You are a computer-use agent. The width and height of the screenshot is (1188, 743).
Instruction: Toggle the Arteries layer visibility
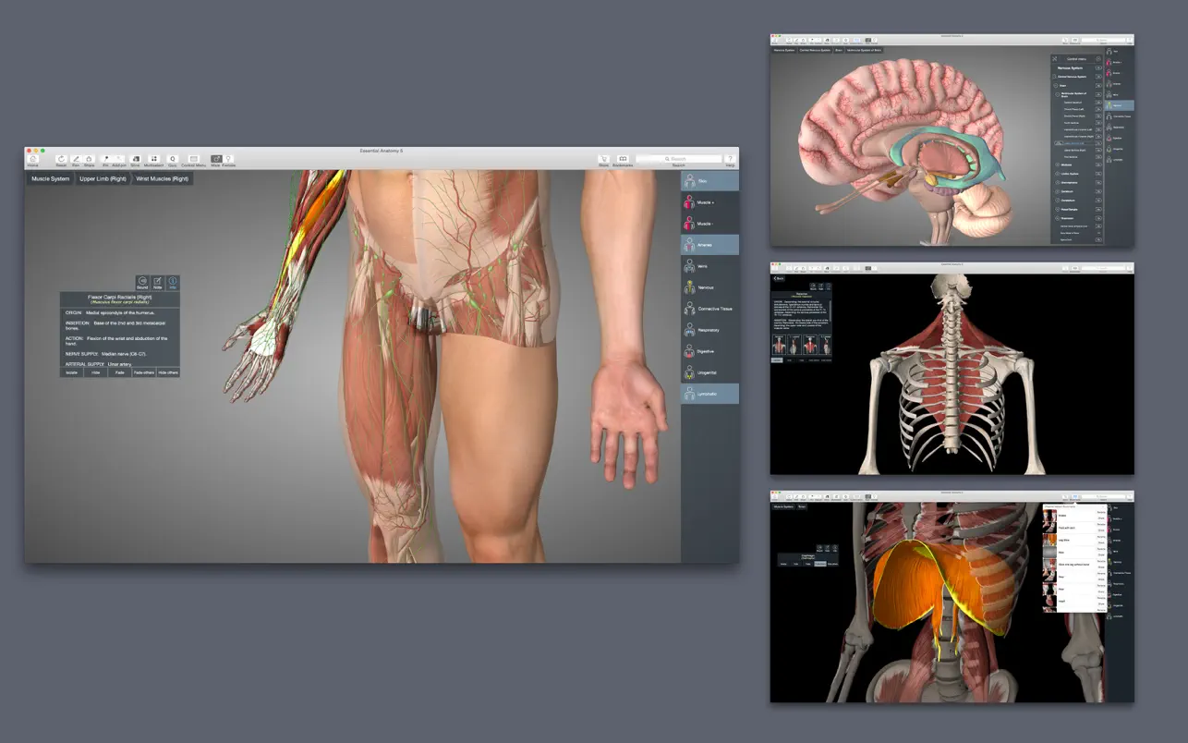point(709,245)
